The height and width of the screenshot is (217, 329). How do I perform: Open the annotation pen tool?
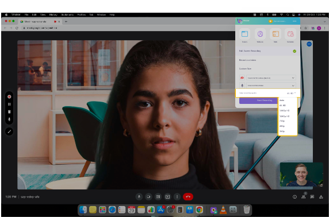coord(9,131)
